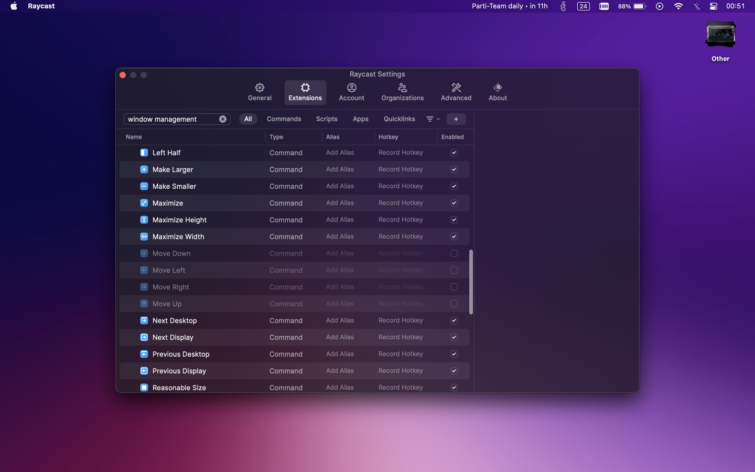Enable the Move Up command checkbox
755x472 pixels.
[454, 304]
